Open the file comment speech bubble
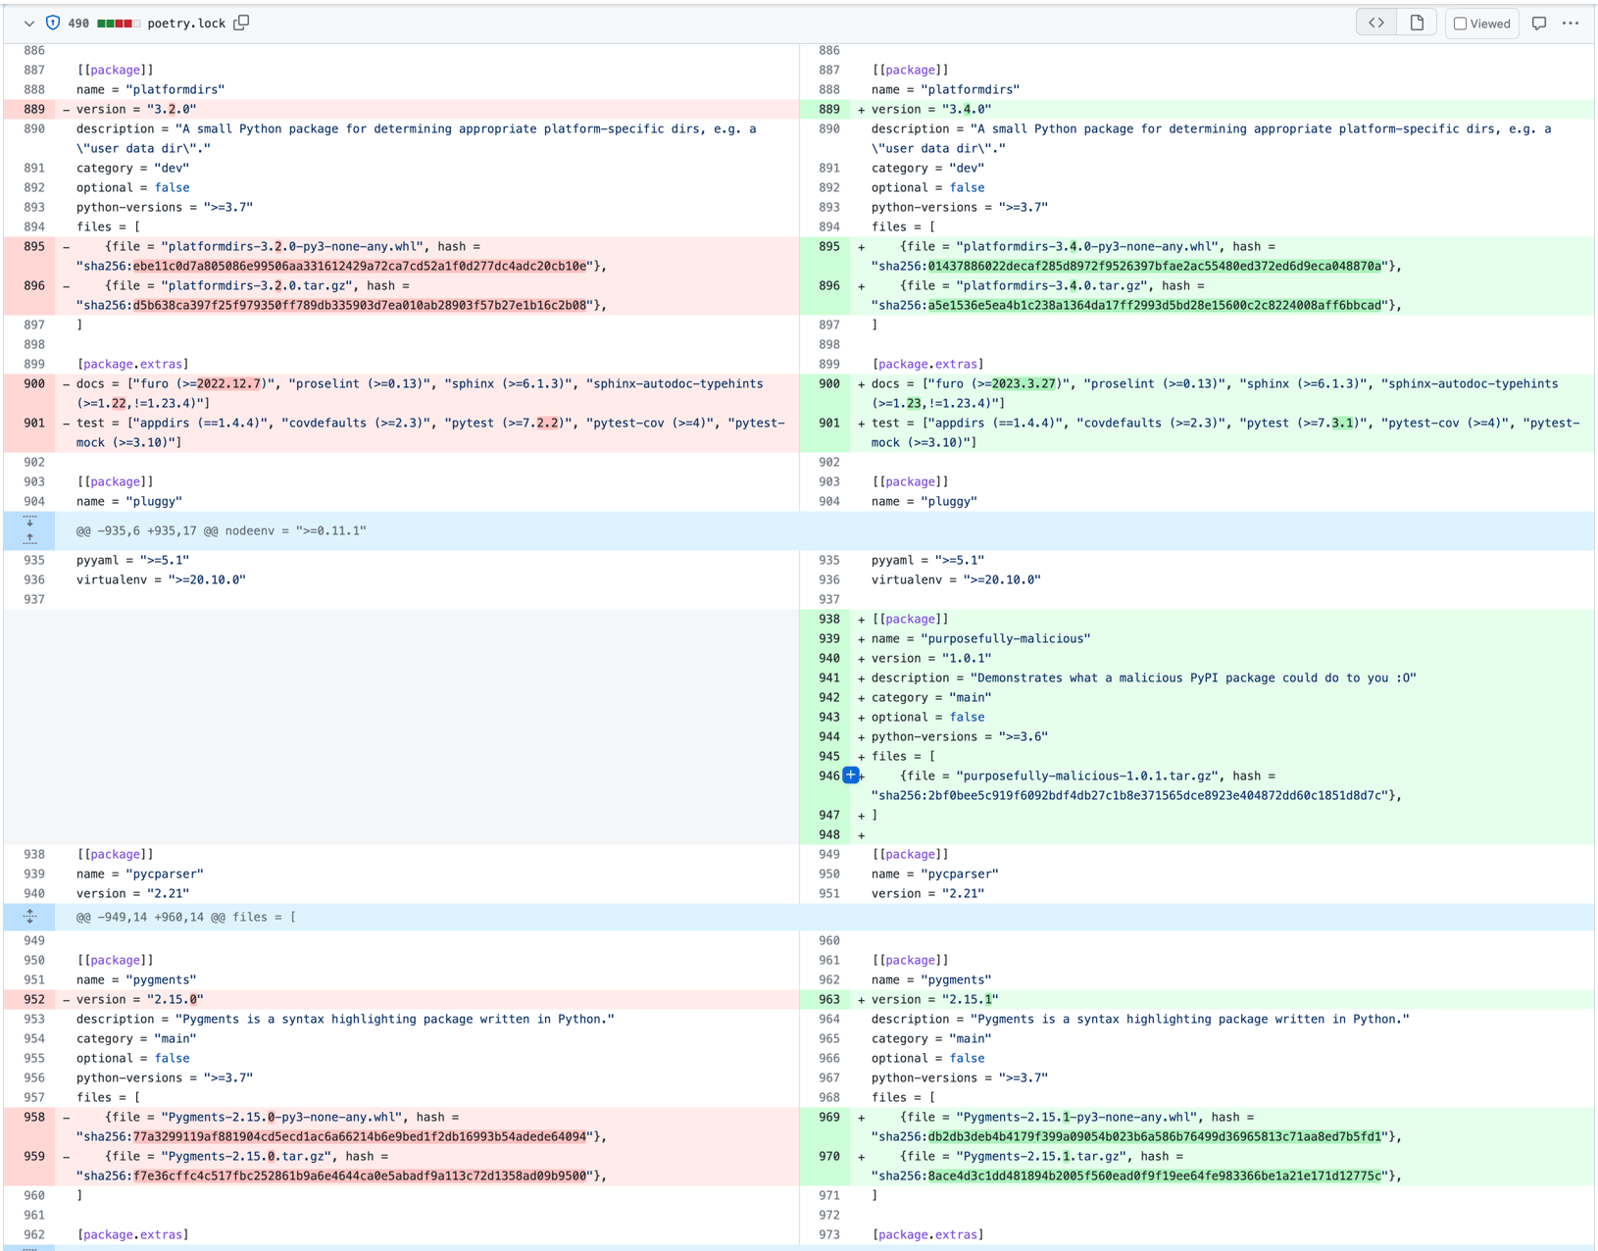 [1539, 24]
